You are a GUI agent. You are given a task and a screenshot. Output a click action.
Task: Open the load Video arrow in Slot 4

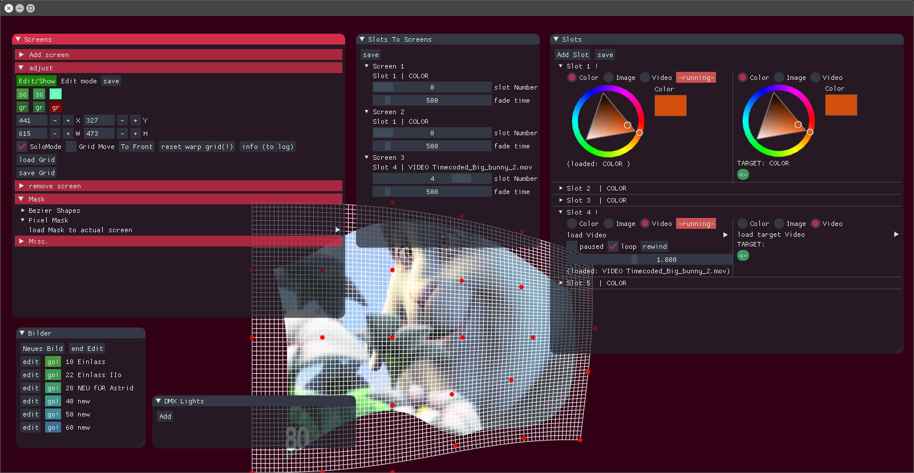[725, 235]
